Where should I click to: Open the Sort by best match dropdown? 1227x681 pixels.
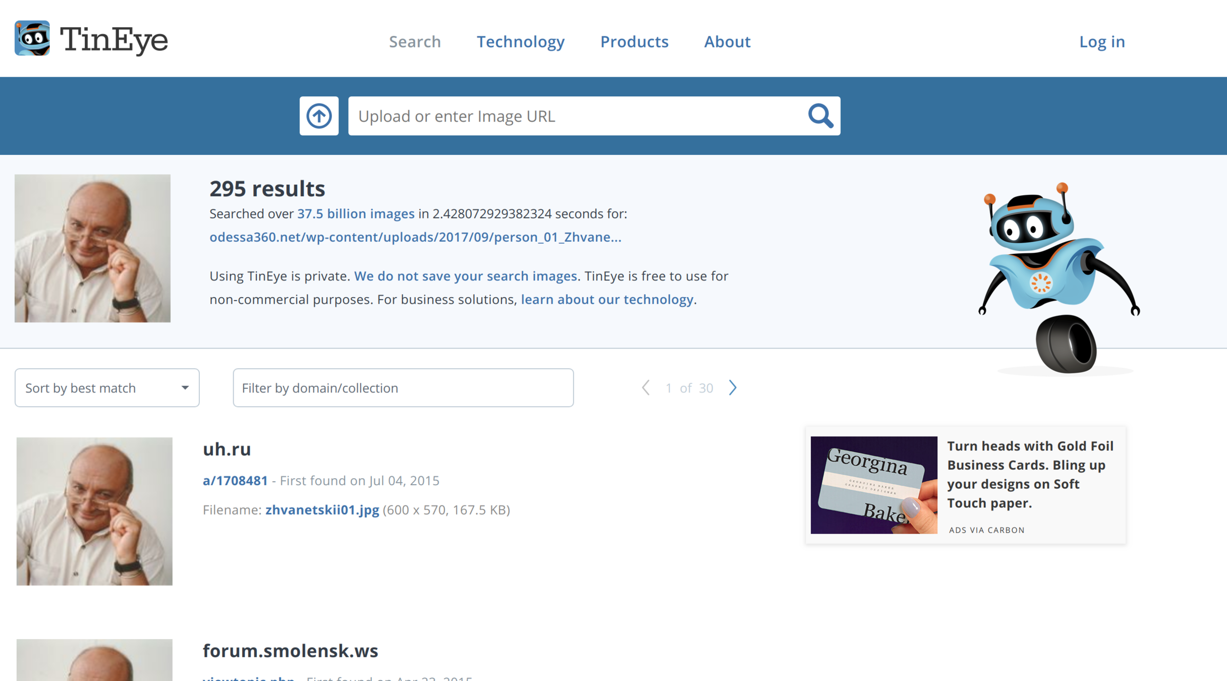tap(107, 387)
